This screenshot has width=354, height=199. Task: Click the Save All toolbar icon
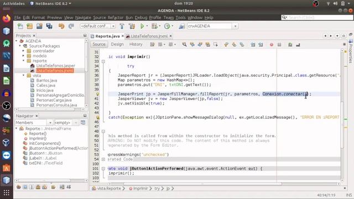49,26
